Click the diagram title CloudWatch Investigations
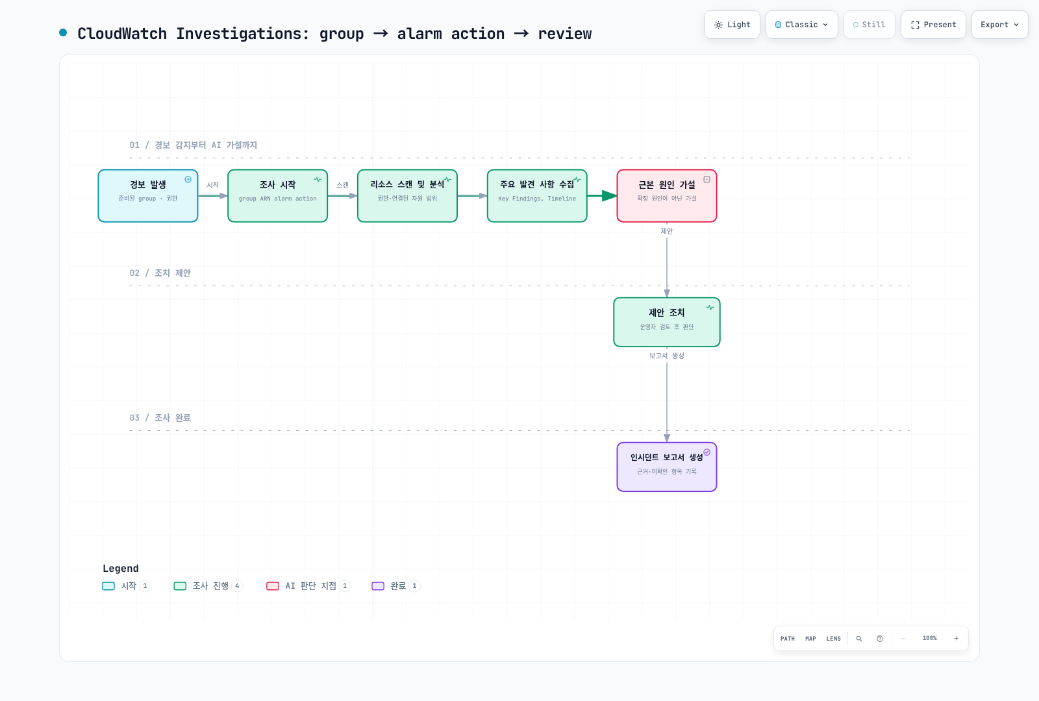The height and width of the screenshot is (701, 1039). 334,33
